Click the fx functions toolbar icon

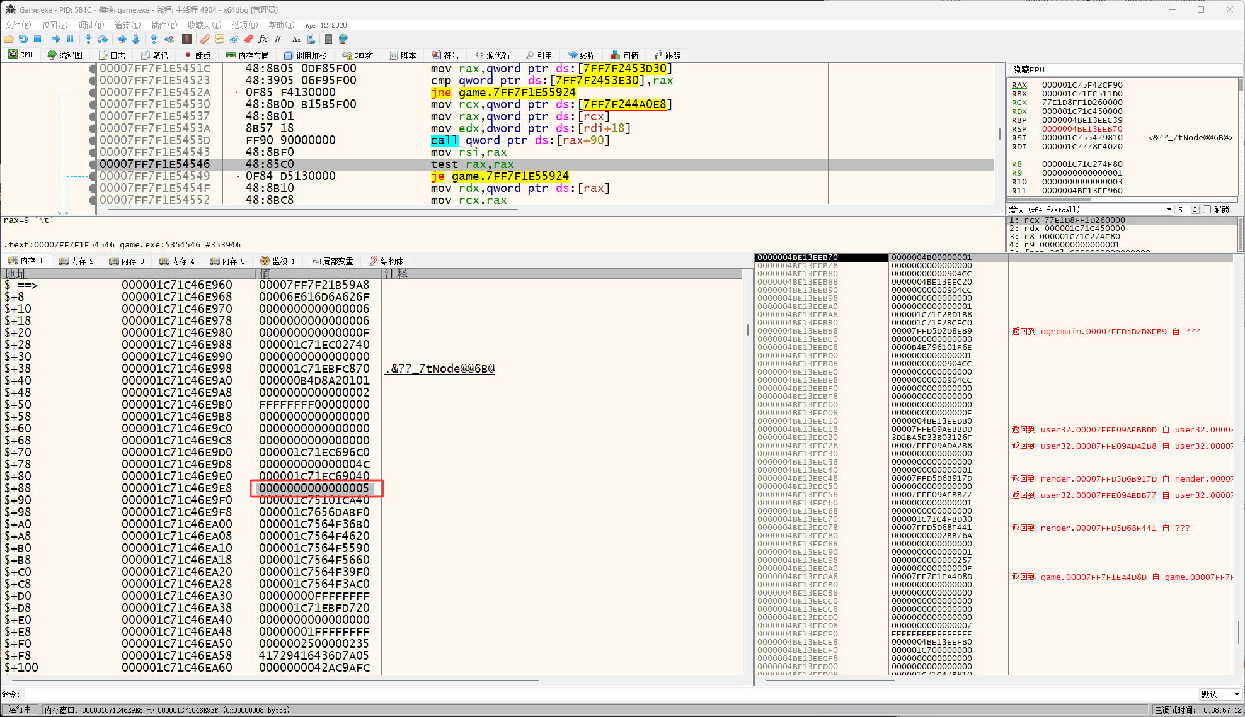(263, 39)
